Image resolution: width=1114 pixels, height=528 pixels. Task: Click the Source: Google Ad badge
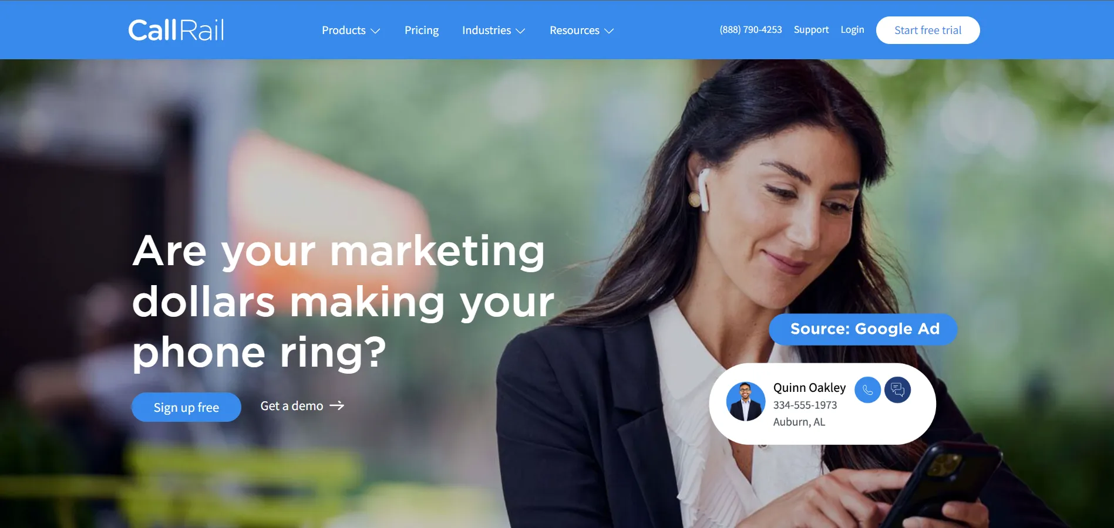863,329
